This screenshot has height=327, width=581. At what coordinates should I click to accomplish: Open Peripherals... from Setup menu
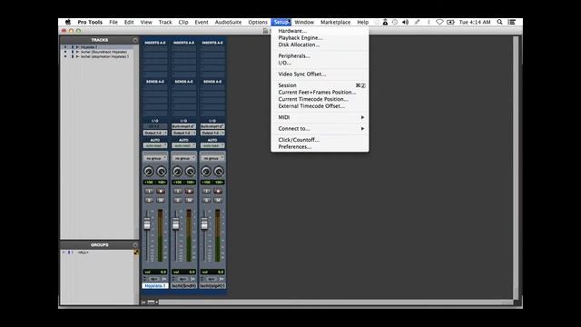[320, 56]
